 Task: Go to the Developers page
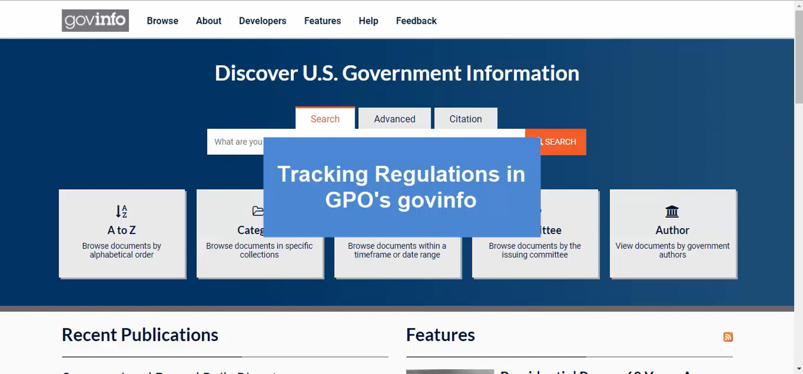tap(263, 21)
